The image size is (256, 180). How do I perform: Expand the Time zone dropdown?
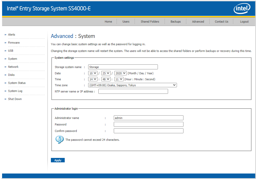132,85
